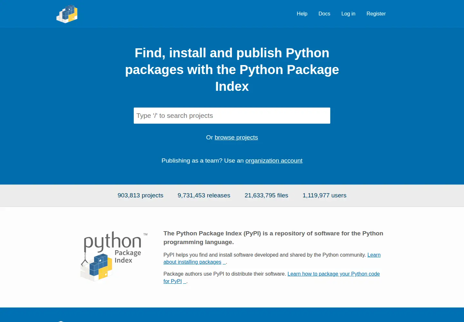Go to Log in
464x322 pixels.
[x=348, y=14]
